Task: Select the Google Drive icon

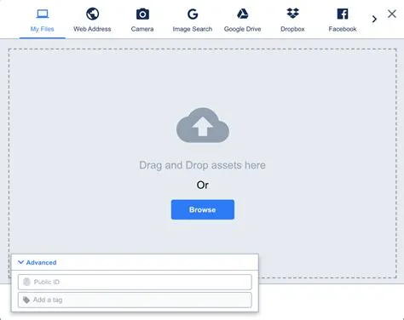Action: point(242,14)
